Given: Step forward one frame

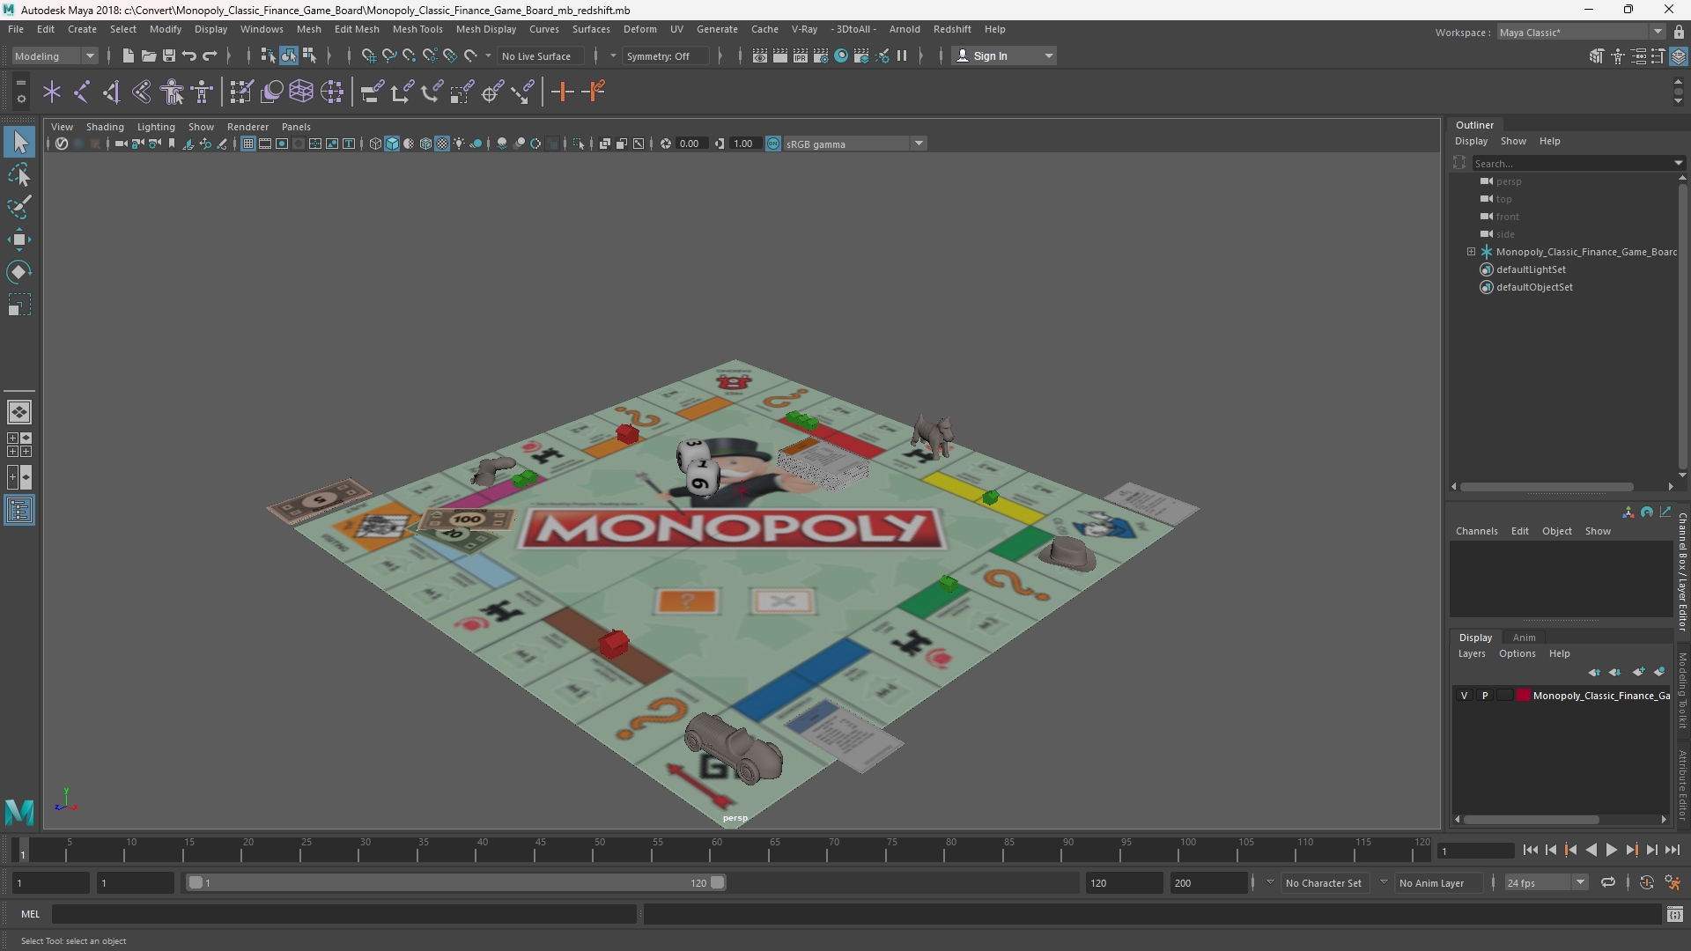Looking at the screenshot, I should pos(1651,850).
